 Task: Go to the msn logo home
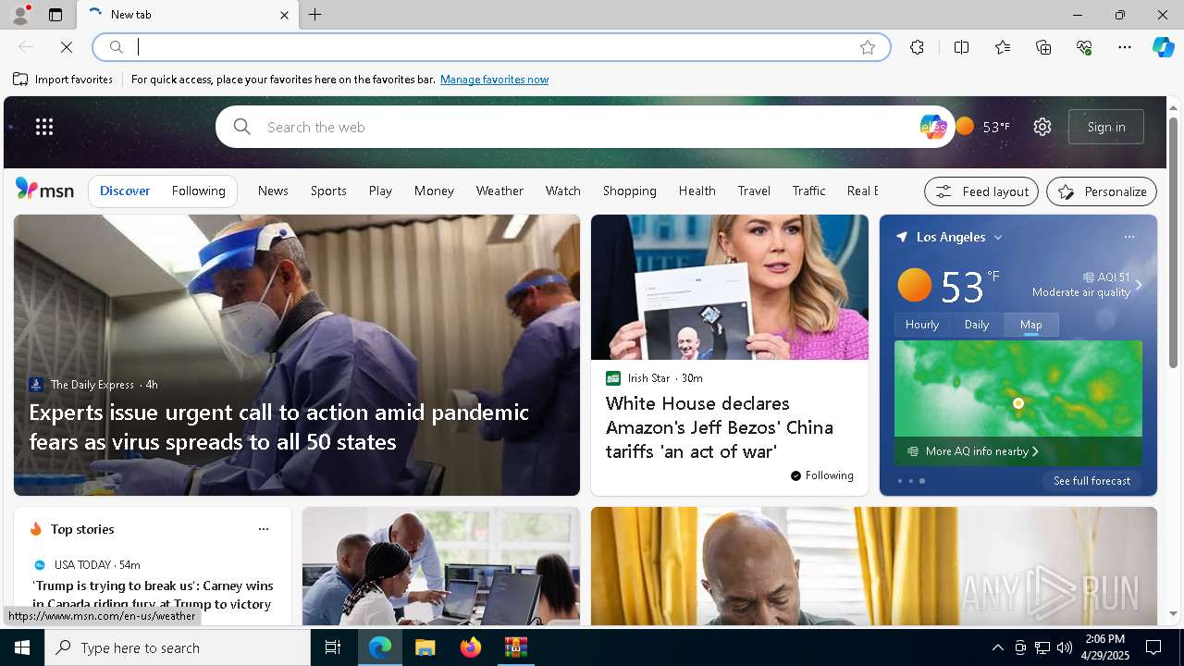pyautogui.click(x=44, y=190)
